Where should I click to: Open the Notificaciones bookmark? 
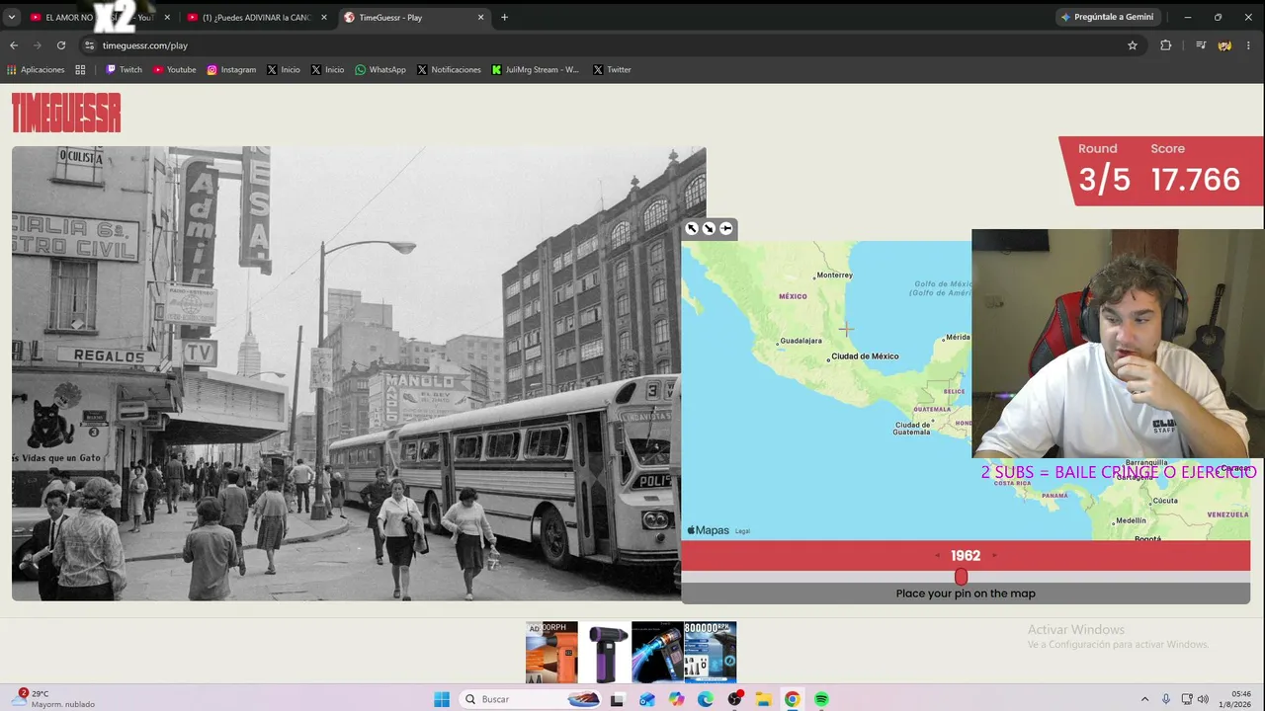click(x=450, y=70)
